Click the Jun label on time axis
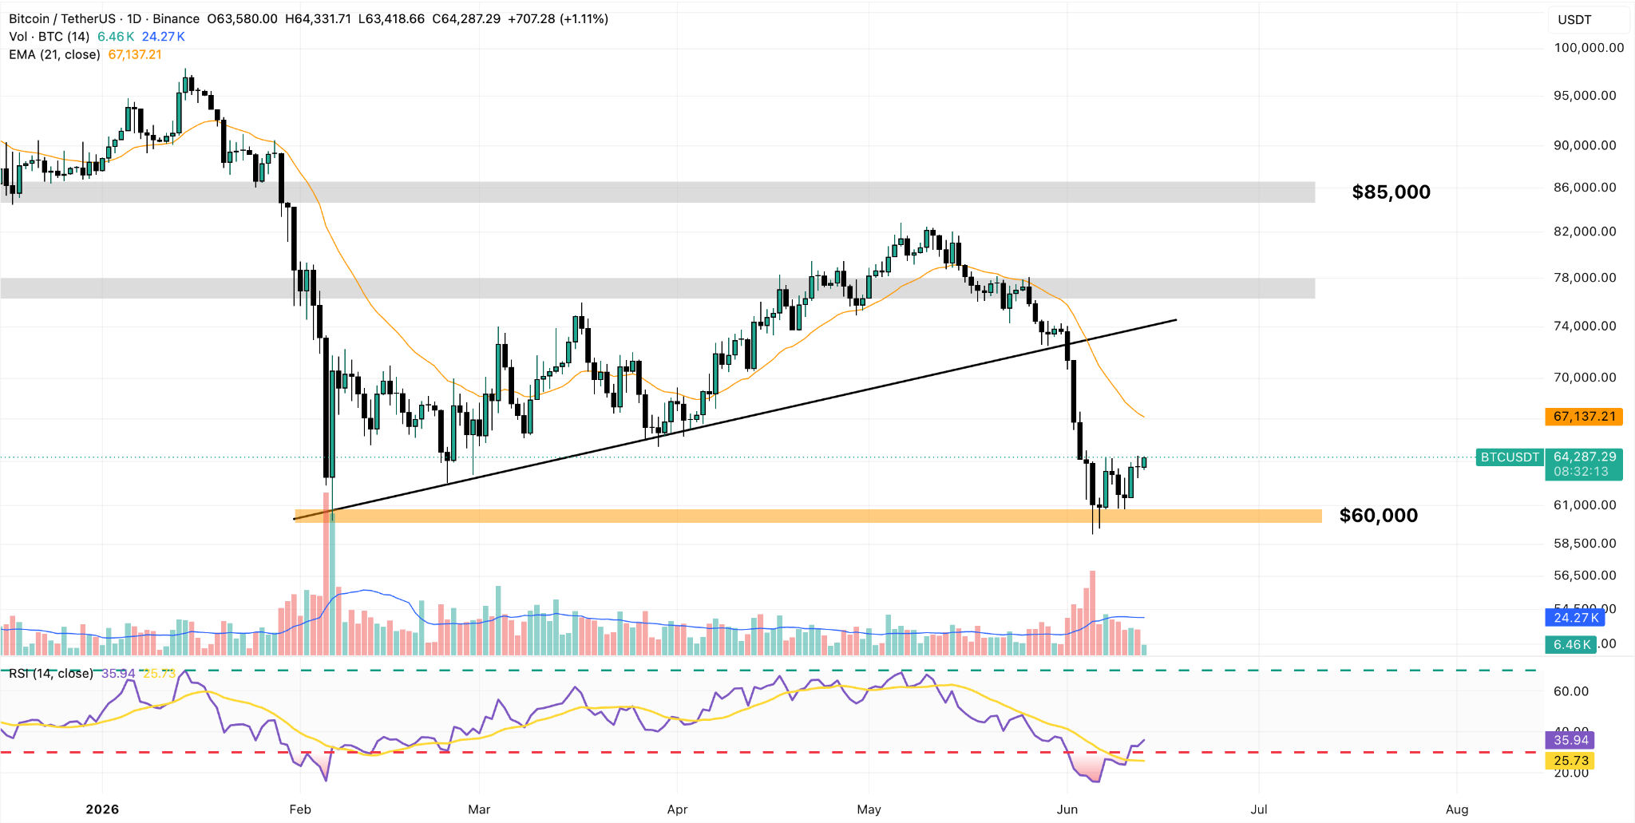Viewport: 1635px width, 823px height. [1067, 809]
